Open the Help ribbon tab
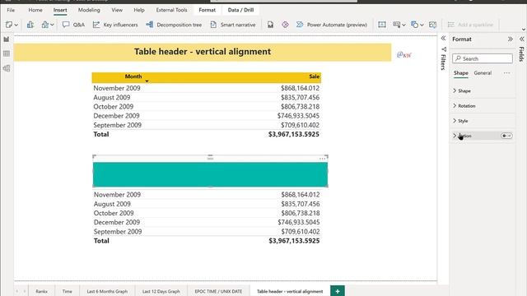This screenshot has width=527, height=296. point(139,10)
